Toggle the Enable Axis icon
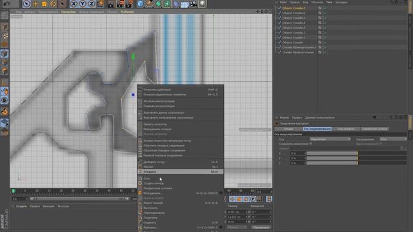The image size is (413, 232). tap(5, 82)
